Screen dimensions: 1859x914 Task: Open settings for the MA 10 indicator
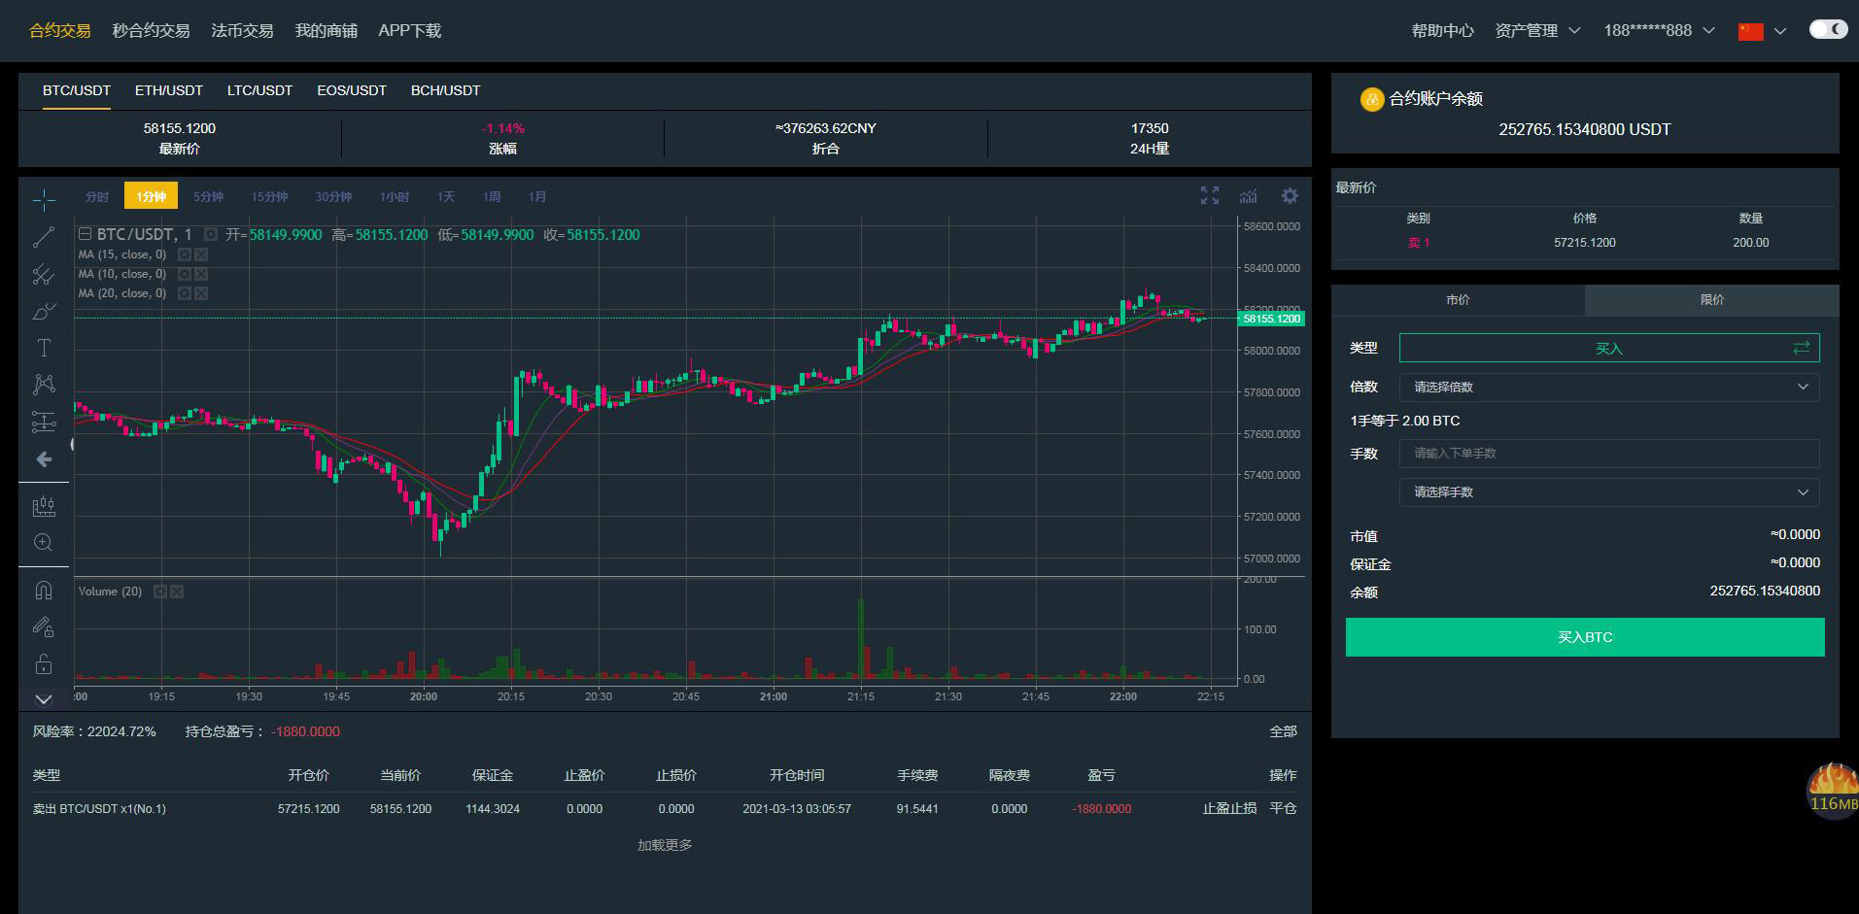[x=185, y=274]
